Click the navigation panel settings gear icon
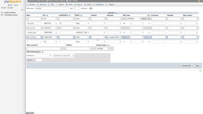This screenshot has height=114, width=203. [15, 5]
